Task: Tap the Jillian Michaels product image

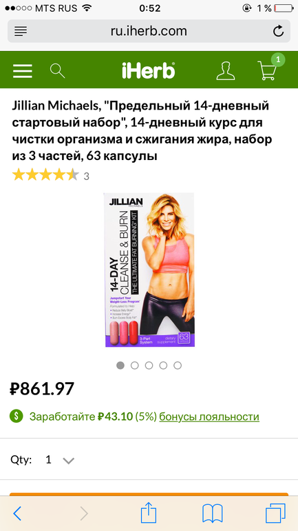Action: point(149,270)
